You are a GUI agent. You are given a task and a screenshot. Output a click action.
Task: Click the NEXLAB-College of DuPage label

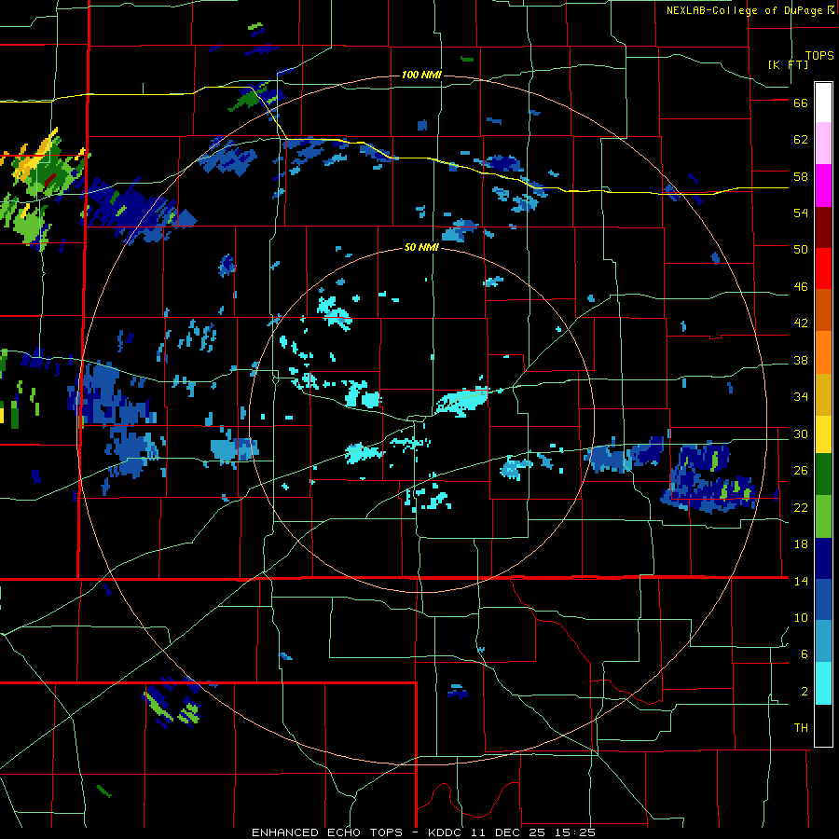pyautogui.click(x=744, y=10)
